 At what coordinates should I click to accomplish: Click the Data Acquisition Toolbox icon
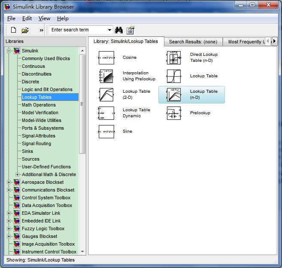[x=17, y=205]
